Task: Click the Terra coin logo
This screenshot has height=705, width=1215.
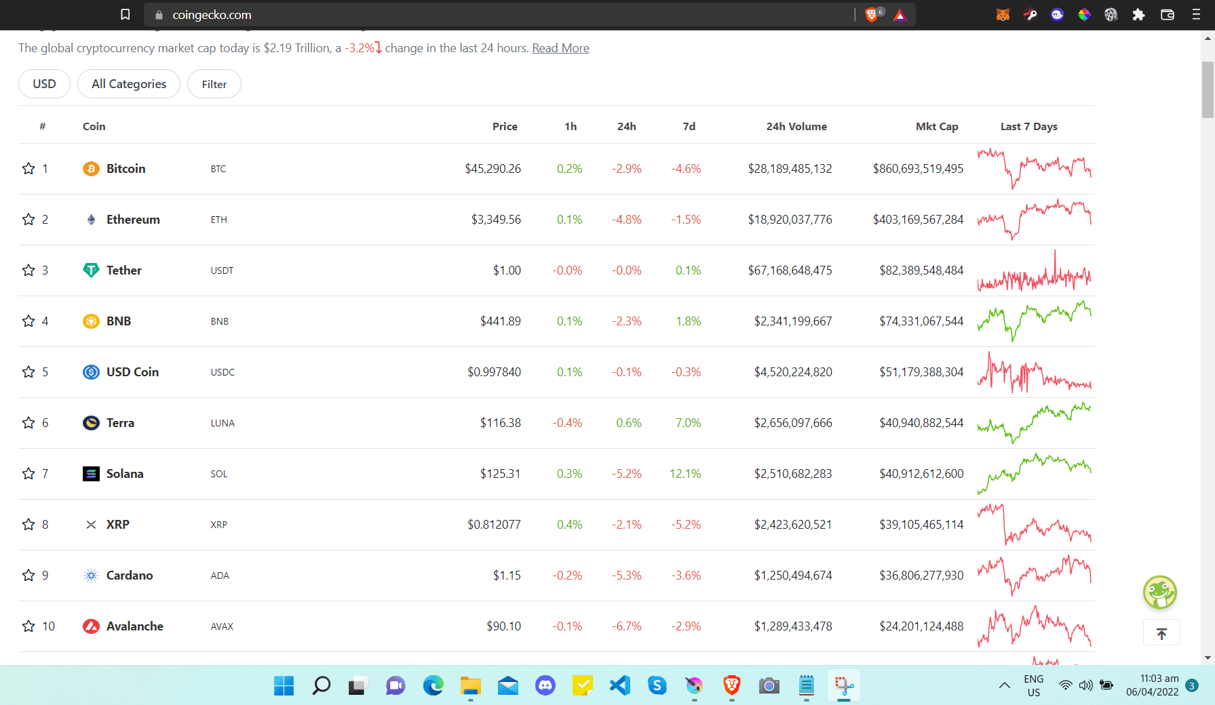Action: click(91, 423)
